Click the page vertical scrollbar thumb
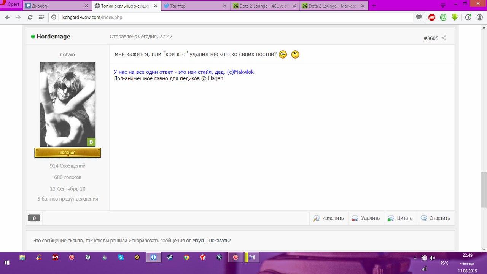The width and height of the screenshot is (487, 274). point(484,190)
